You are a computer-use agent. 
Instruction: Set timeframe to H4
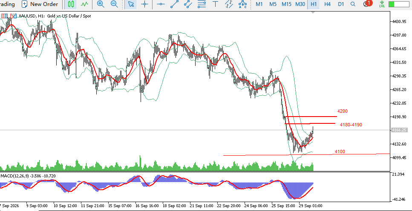327,4
